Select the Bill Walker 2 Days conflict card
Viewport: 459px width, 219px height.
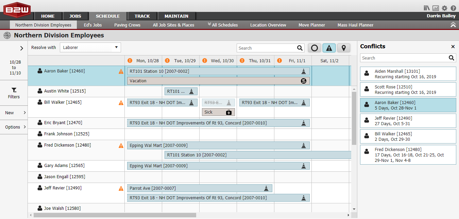pos(408,136)
